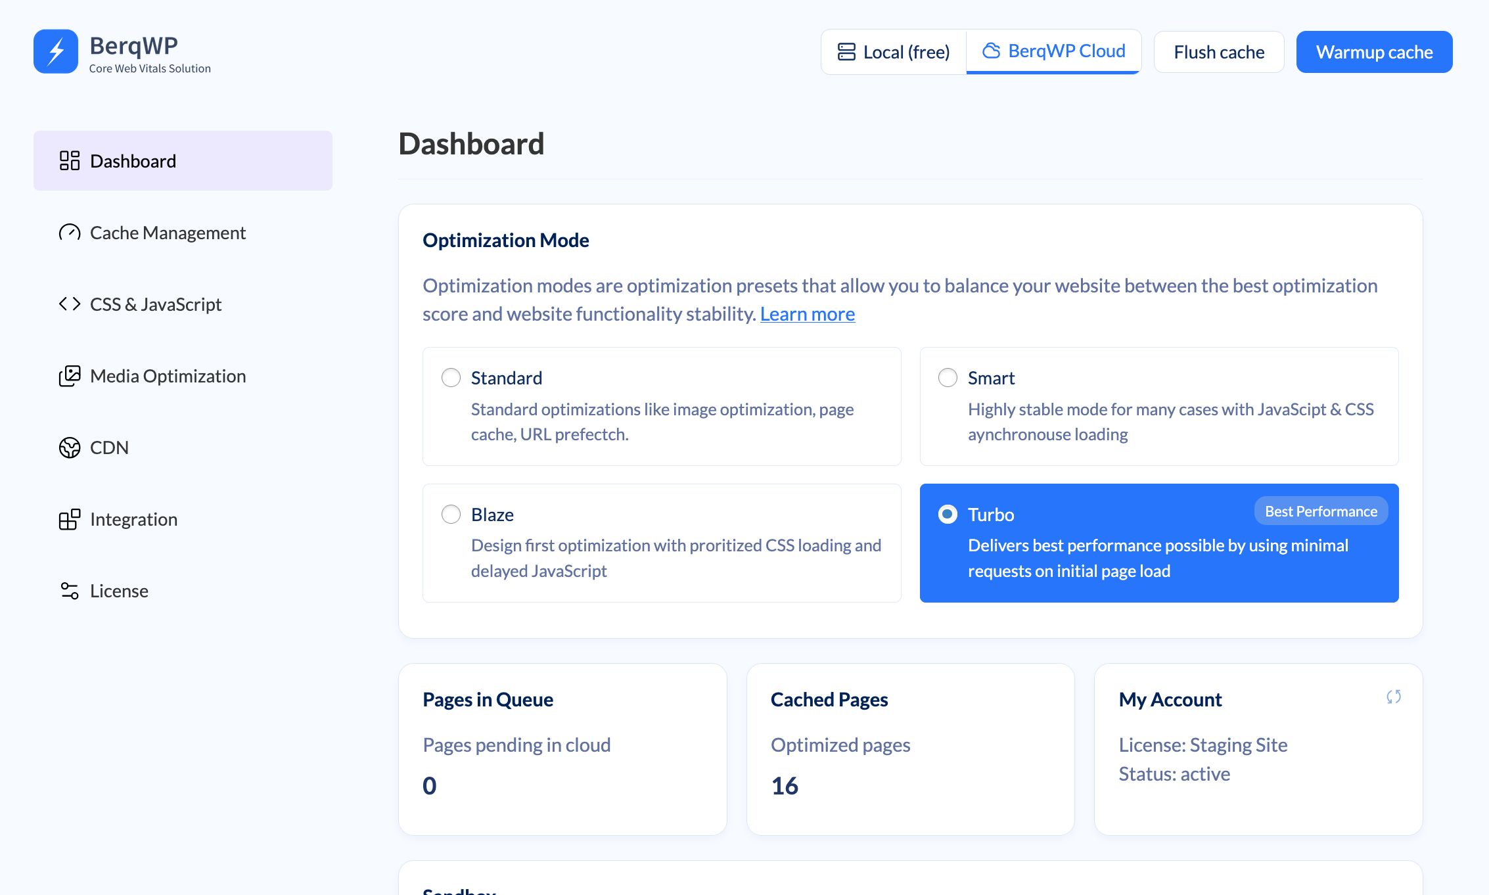1489x895 pixels.
Task: Click the BerqWP lightning bolt logo
Action: coord(56,51)
